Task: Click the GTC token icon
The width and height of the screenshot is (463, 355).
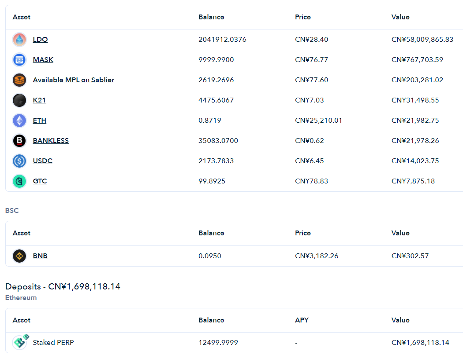Action: (19, 181)
